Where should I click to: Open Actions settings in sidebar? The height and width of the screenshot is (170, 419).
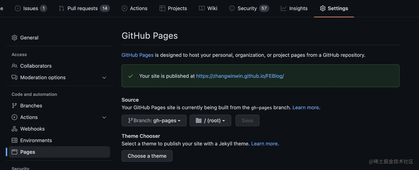click(59, 117)
